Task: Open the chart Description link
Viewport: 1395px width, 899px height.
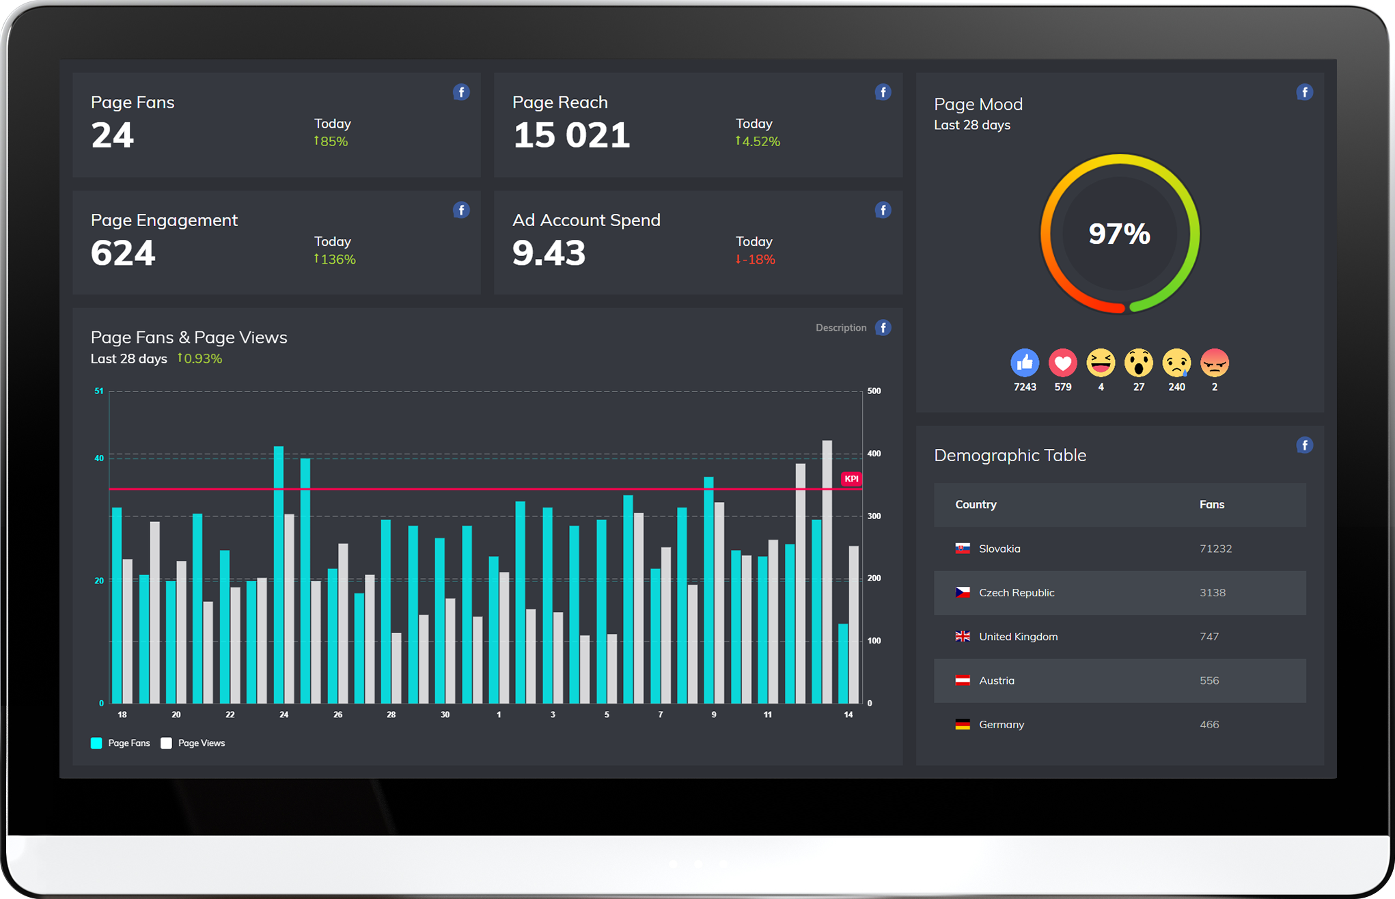Action: click(840, 328)
